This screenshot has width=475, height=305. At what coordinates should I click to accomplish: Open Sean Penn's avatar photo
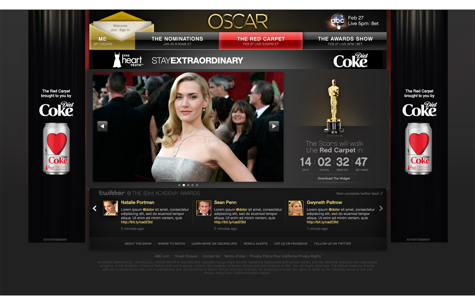point(204,208)
